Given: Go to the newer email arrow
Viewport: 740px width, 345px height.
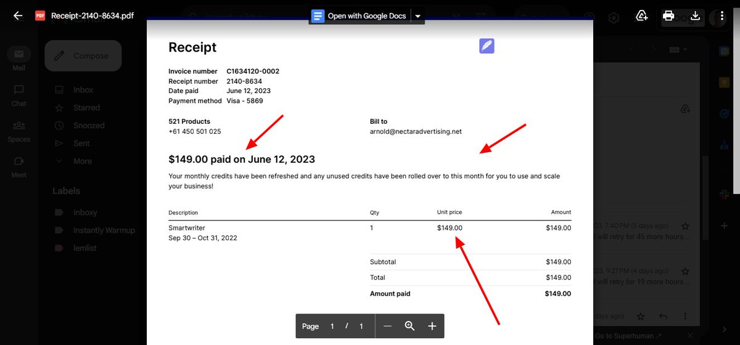Looking at the screenshot, I should click(631, 49).
